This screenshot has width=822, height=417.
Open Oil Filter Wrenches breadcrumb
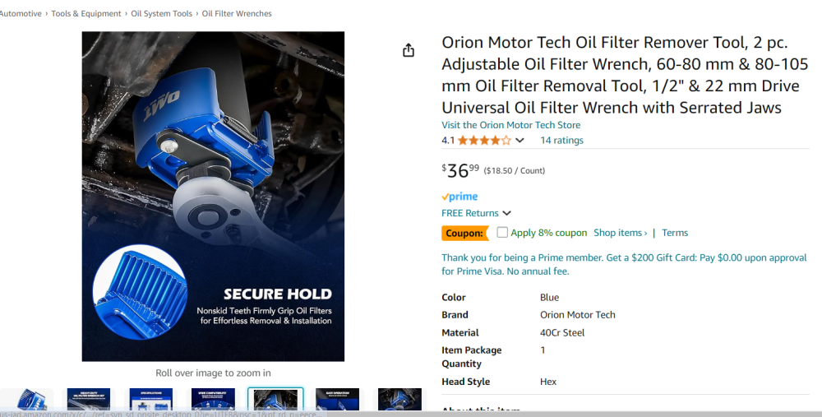(237, 14)
